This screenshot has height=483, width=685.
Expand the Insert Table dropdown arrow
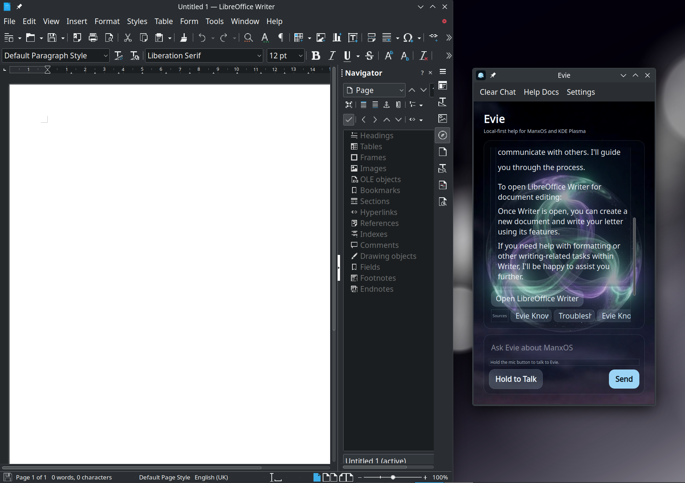(310, 38)
